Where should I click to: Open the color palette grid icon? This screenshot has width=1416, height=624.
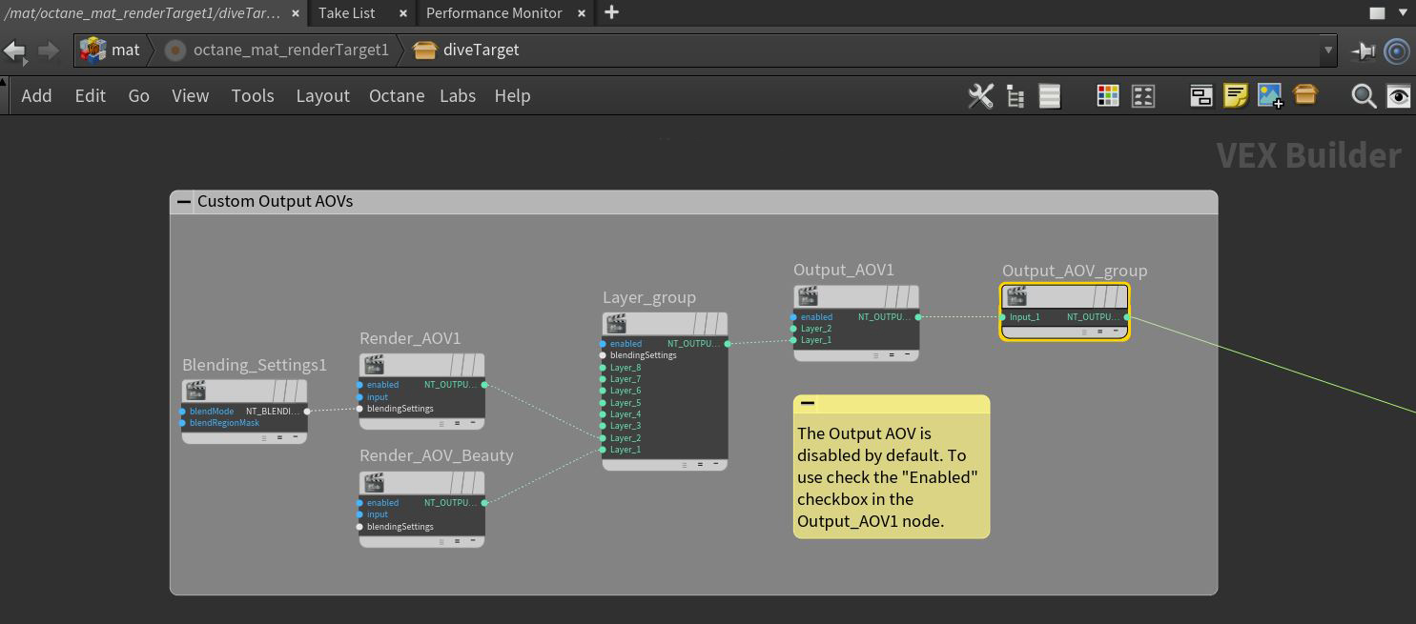1108,96
